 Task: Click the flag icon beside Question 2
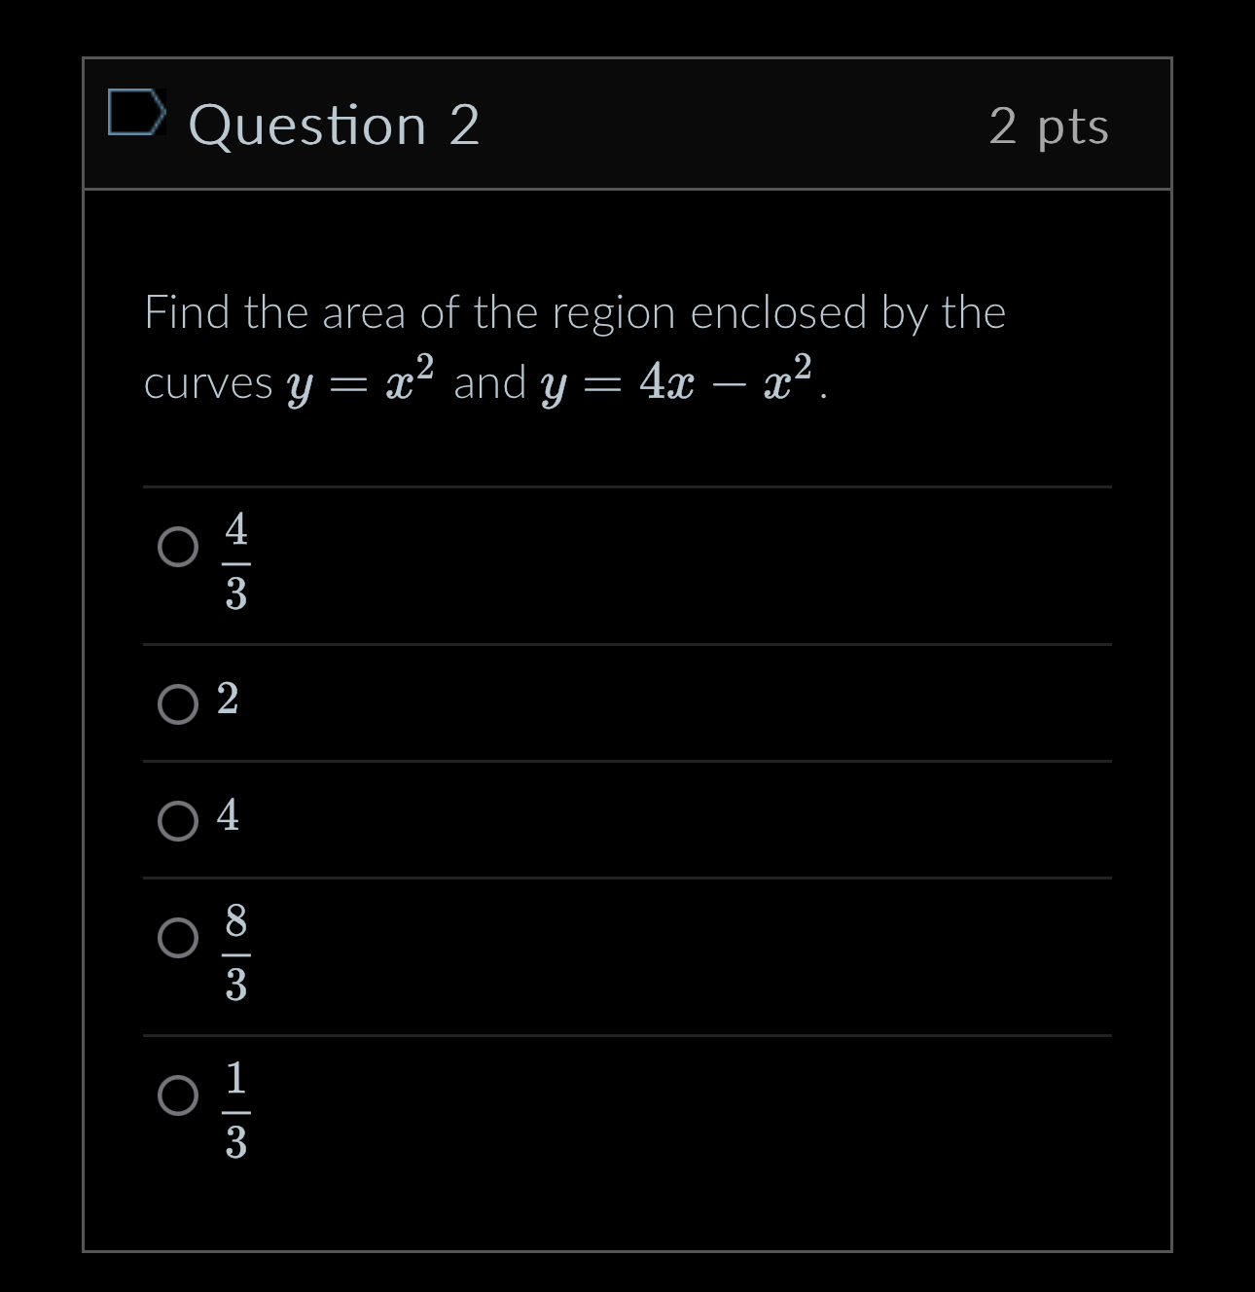pyautogui.click(x=136, y=114)
